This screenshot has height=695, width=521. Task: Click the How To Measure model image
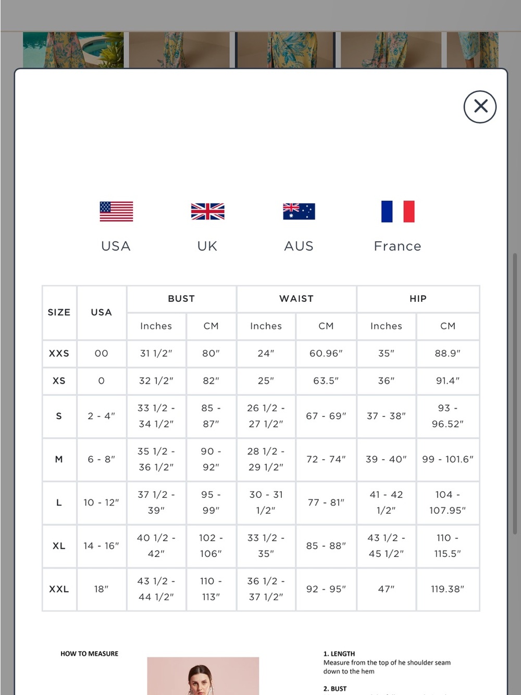click(x=203, y=676)
